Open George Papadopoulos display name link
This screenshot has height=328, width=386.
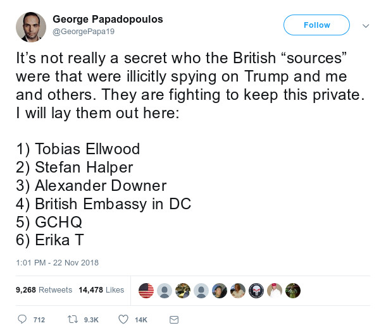[108, 20]
